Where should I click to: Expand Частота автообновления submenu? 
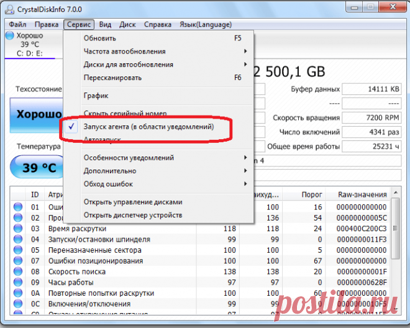click(158, 52)
